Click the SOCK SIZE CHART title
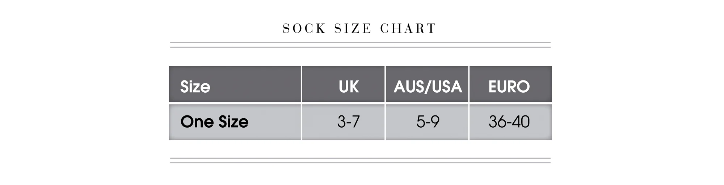This screenshot has width=724, height=185. (359, 28)
